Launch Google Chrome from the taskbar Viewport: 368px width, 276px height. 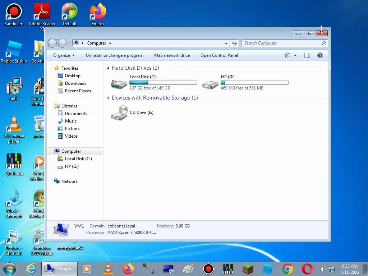pos(287,269)
